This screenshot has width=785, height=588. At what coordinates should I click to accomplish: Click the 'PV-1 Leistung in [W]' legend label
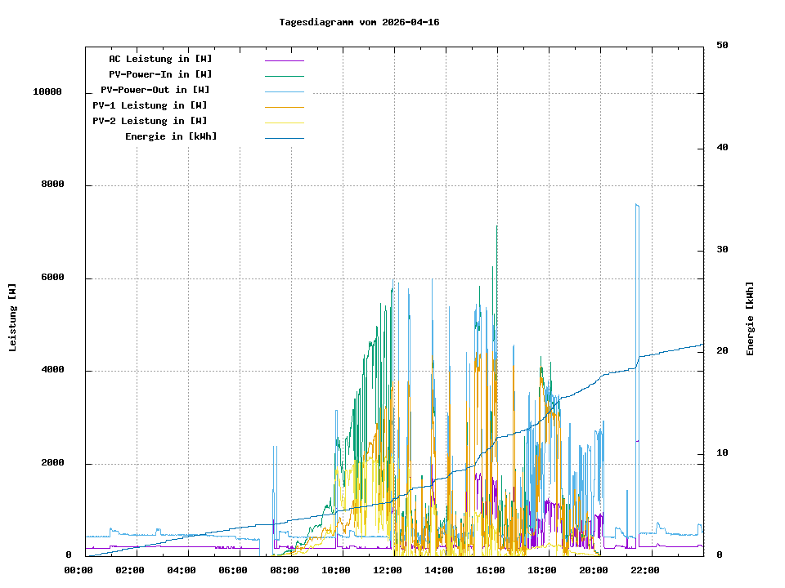[x=150, y=105]
